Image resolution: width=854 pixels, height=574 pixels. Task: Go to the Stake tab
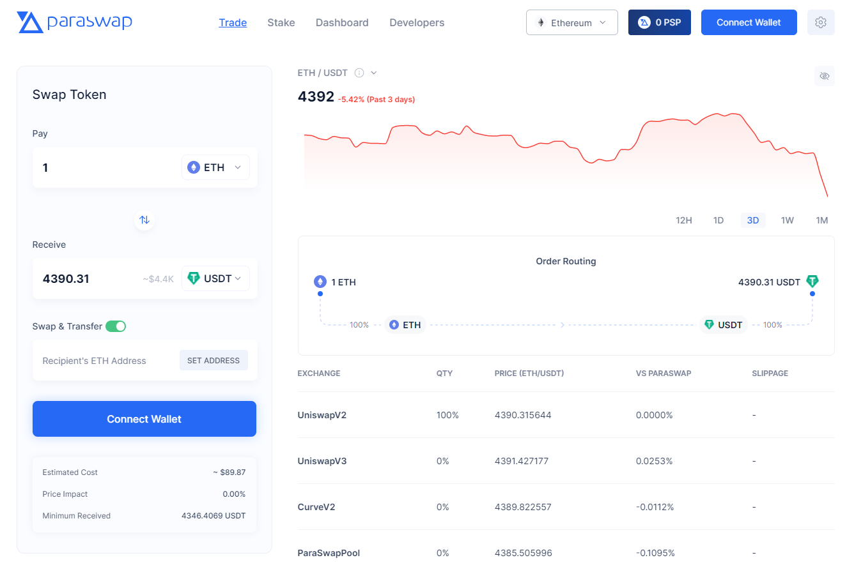[x=281, y=22]
